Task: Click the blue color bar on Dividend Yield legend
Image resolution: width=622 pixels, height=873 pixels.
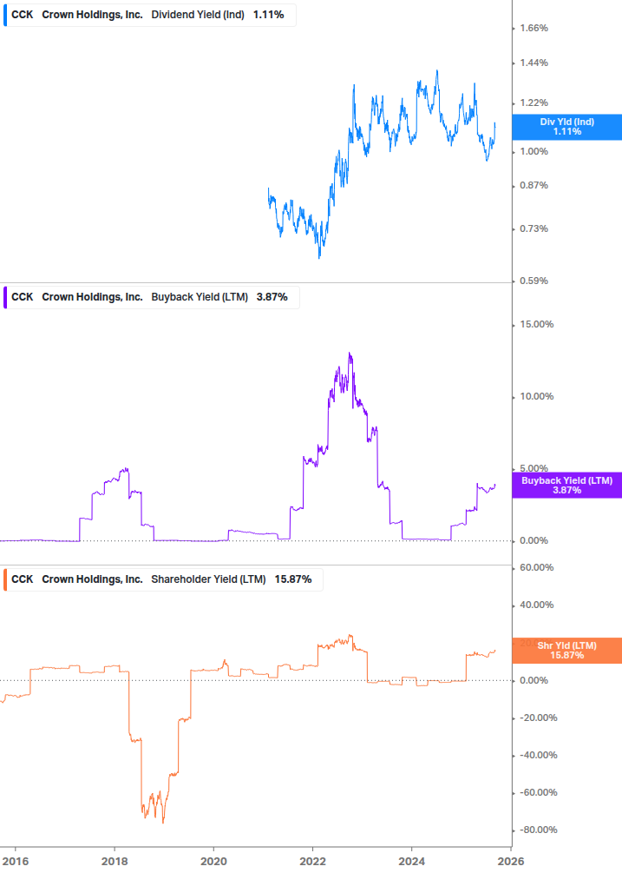Action: [x=5, y=15]
